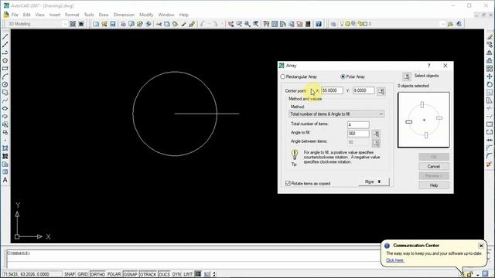Click the New drawing toolbar icon
Image resolution: width=495 pixels, height=278 pixels.
96,24
